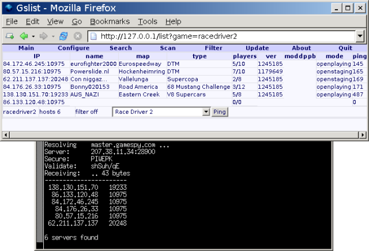This screenshot has height=251, width=369.
Task: Click the horizontal scrollbar left arrow
Action: tap(6, 135)
